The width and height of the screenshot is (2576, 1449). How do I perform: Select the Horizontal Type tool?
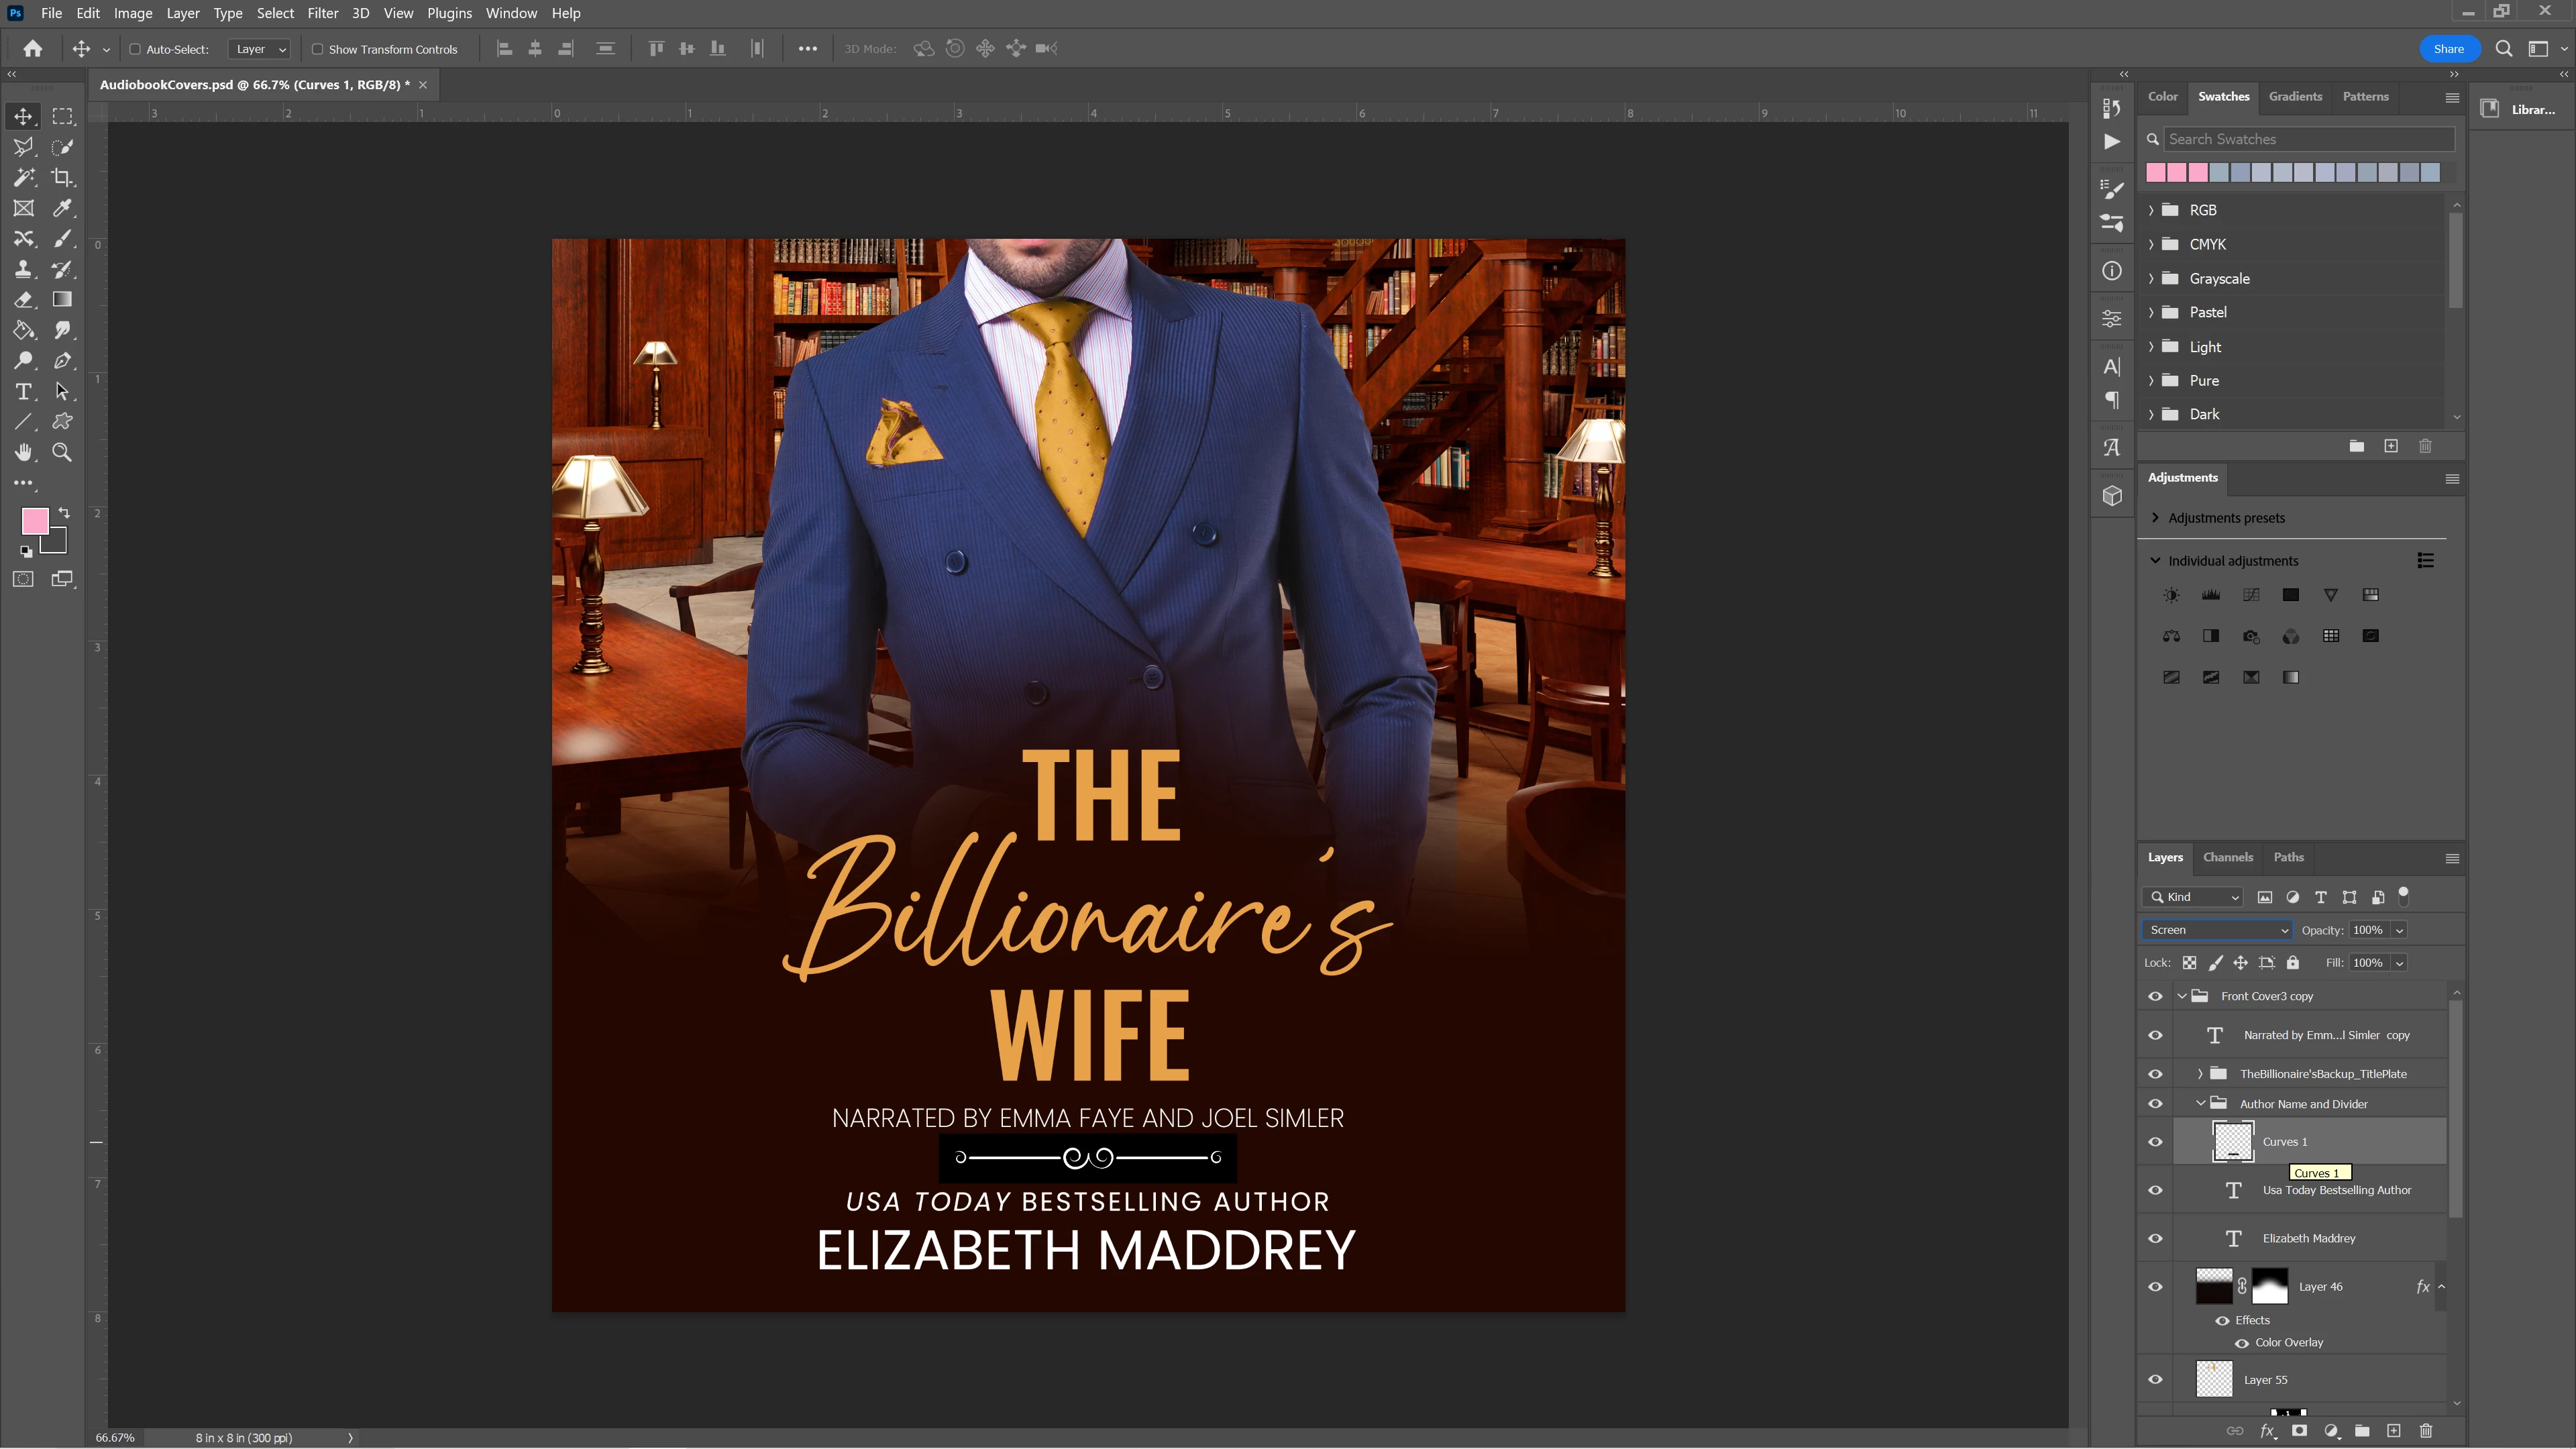(x=23, y=392)
